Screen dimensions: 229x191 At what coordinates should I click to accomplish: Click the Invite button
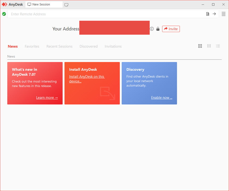pos(171,29)
